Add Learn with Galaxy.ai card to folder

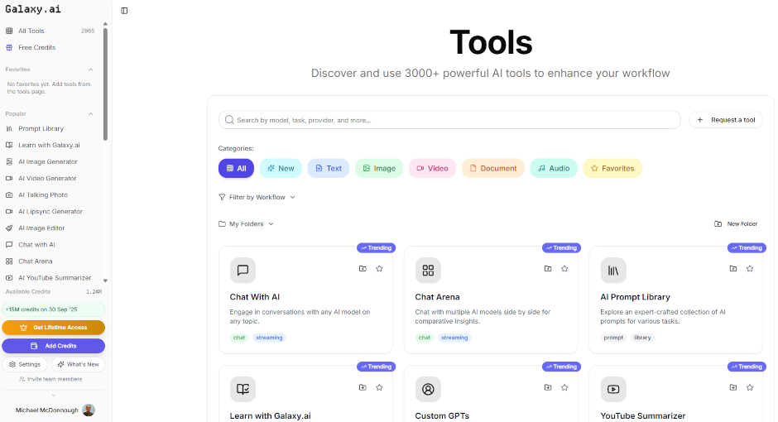[x=363, y=388]
